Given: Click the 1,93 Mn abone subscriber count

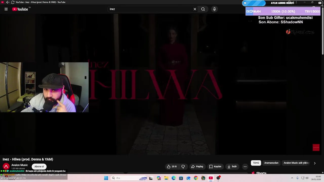Looking at the screenshot, I should (18, 169).
